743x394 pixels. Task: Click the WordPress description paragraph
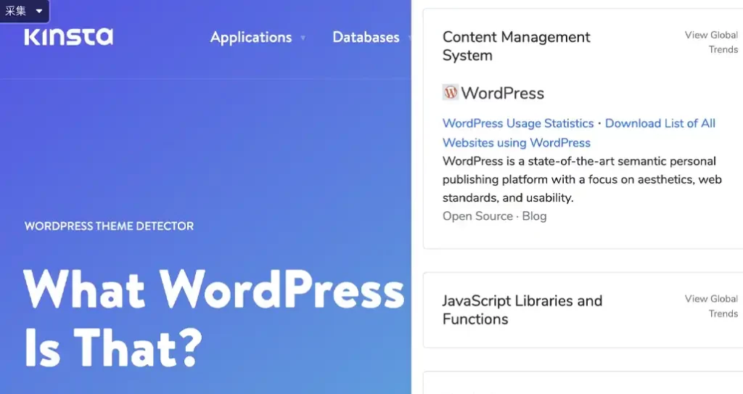581,179
